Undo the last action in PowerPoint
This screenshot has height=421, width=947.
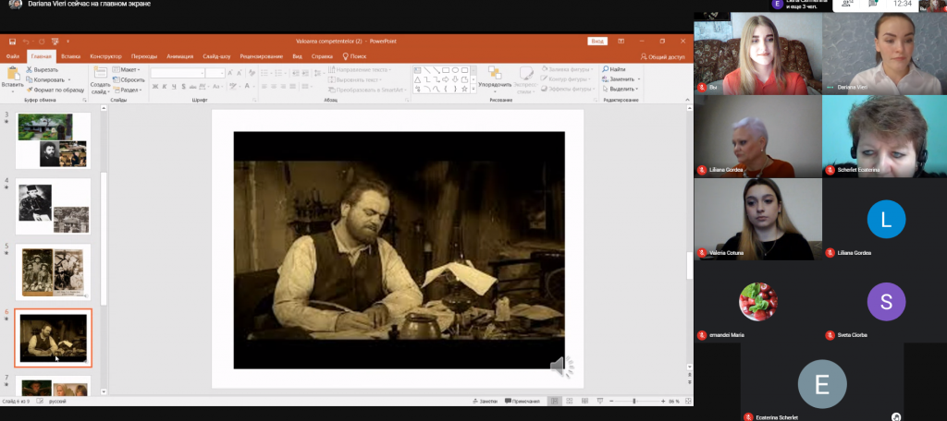coord(27,41)
